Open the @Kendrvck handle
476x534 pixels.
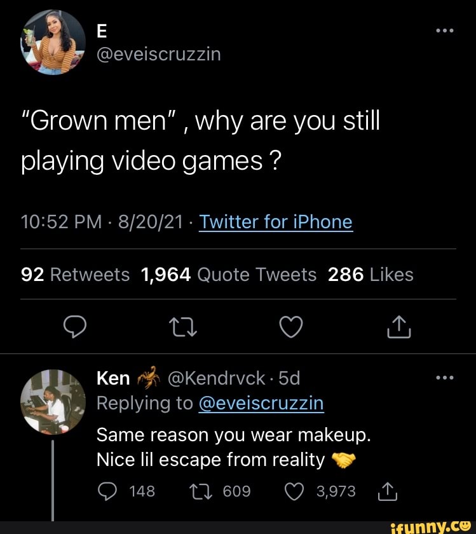216,378
